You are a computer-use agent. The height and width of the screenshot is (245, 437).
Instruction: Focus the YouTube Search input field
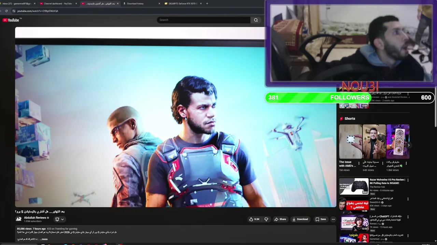(204, 20)
